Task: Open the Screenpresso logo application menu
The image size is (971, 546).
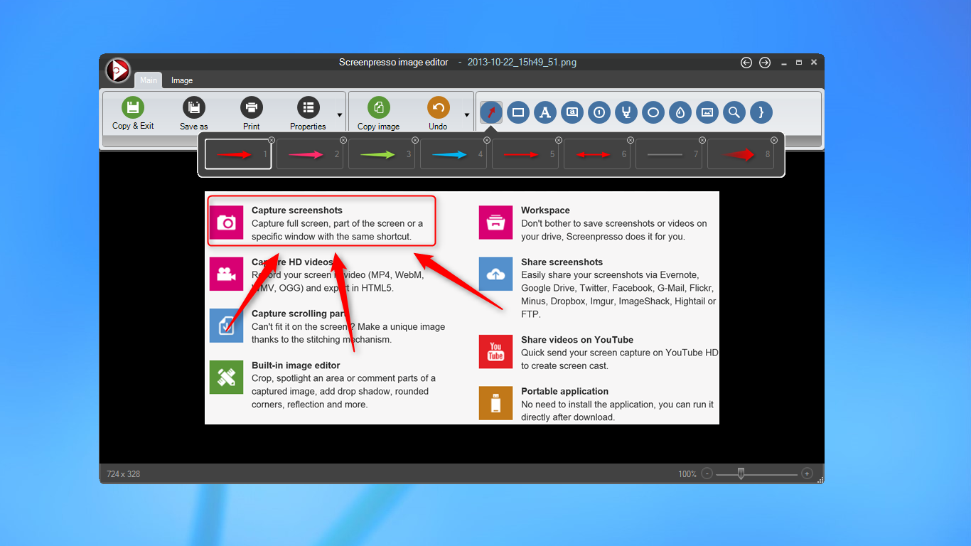Action: (118, 70)
